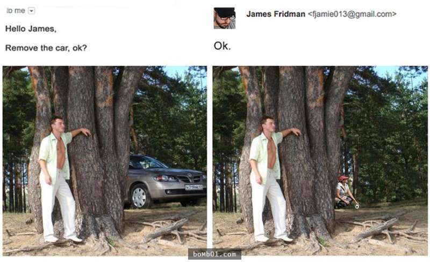Click the 'to me' recipient text
The image size is (430, 265).
coord(16,11)
